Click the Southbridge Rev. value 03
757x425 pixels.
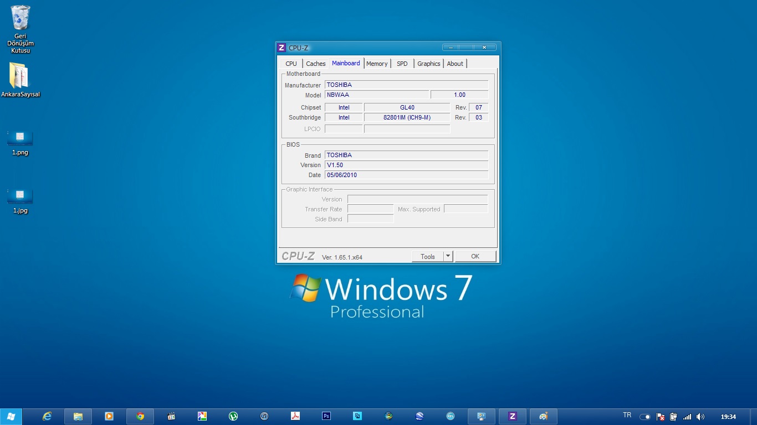point(478,117)
